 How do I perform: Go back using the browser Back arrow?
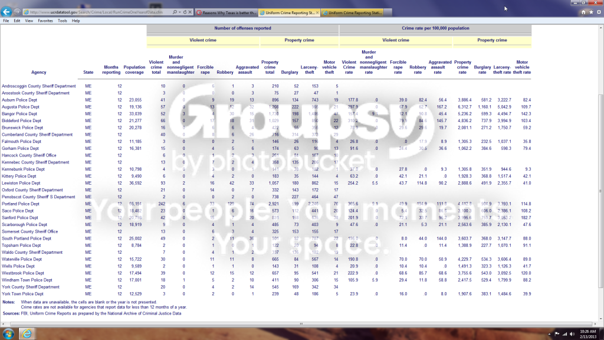tap(6, 12)
